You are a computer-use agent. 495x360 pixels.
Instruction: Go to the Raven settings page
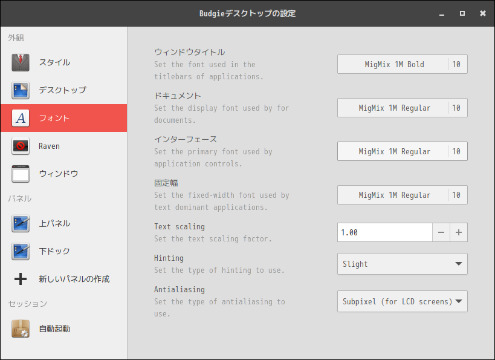64,146
